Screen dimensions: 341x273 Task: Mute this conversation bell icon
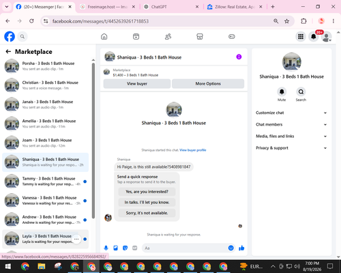click(282, 92)
